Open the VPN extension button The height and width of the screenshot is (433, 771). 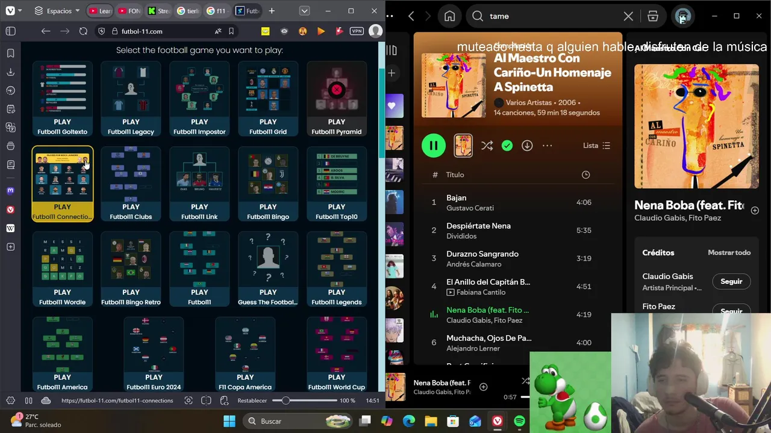357,31
